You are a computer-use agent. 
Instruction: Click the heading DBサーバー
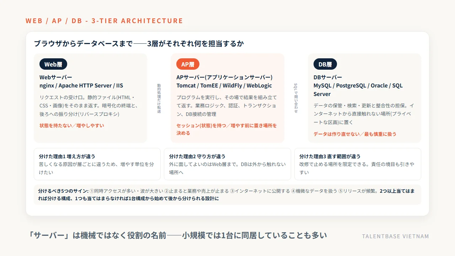[x=328, y=77]
